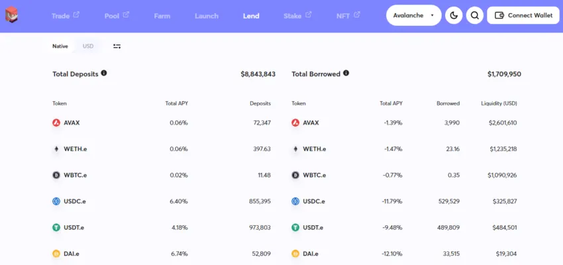Click Total Deposits info icon
This screenshot has width=563, height=265.
click(x=104, y=74)
